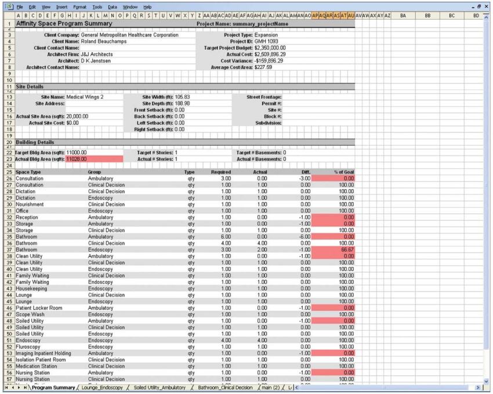This screenshot has width=493, height=394.
Task: Select row 25 by its row header
Action: click(x=9, y=172)
